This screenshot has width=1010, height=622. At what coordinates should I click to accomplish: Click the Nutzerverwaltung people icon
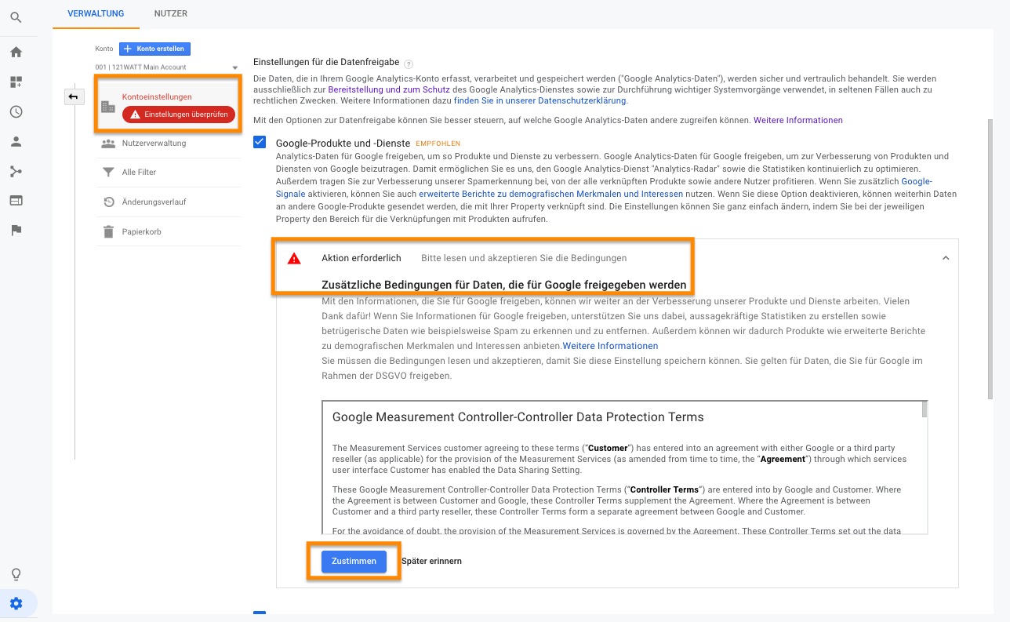coord(108,144)
